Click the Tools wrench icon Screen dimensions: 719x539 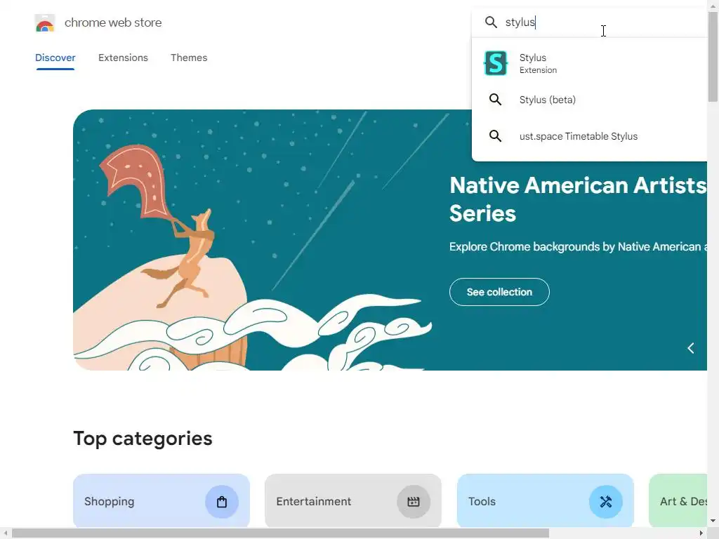(x=606, y=502)
